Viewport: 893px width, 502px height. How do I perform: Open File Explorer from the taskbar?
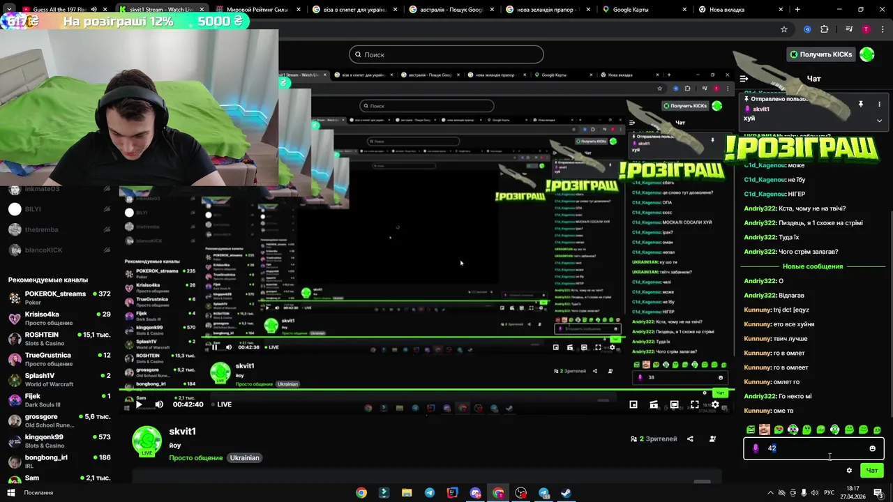(x=407, y=493)
